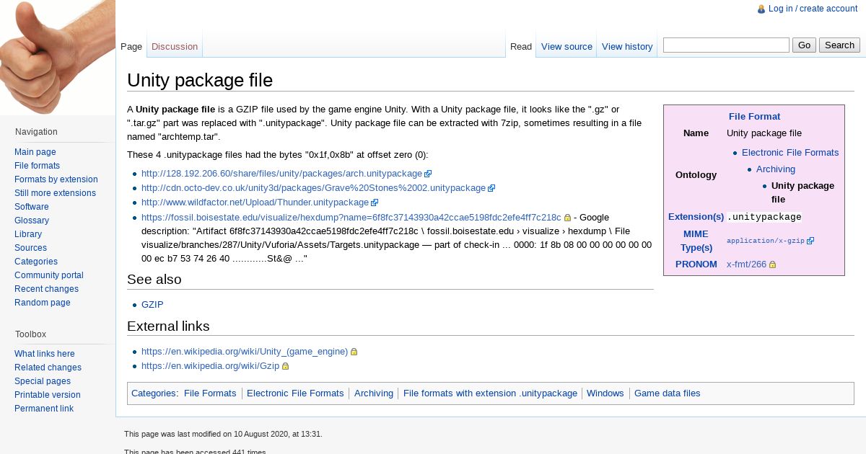Open Archiving in infobox ontology

click(776, 169)
